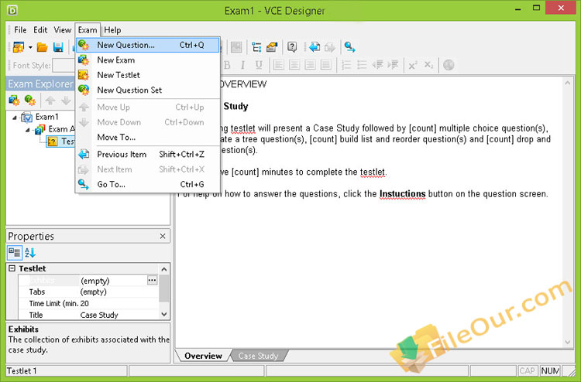581x382 pixels.
Task: Choose New Question from the Exam menu
Action: coord(148,45)
